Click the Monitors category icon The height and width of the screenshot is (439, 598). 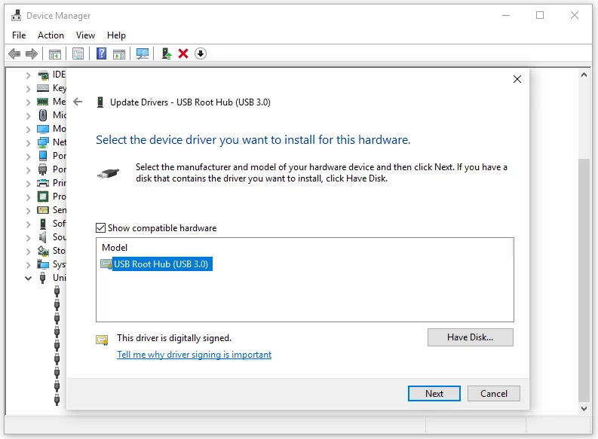[x=43, y=129]
